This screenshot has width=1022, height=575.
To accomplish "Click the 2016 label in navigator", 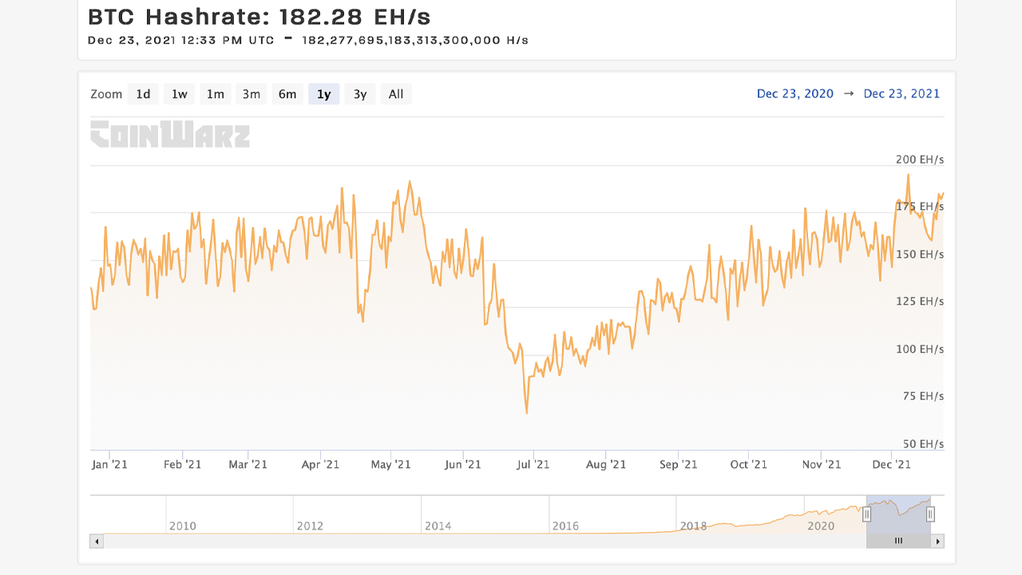I will tap(565, 525).
